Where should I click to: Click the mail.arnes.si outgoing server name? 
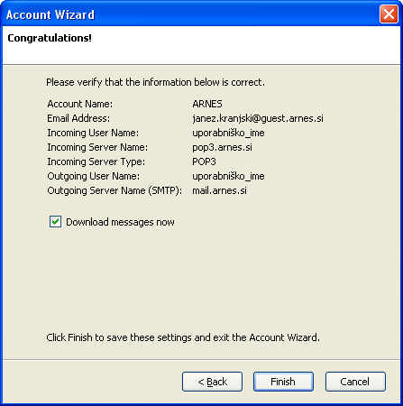pos(219,190)
